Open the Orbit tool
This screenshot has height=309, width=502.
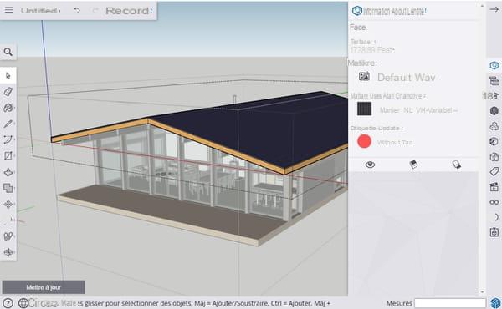8,252
